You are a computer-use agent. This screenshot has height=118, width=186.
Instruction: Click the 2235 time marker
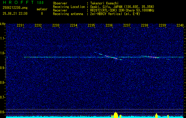click(x=91, y=25)
